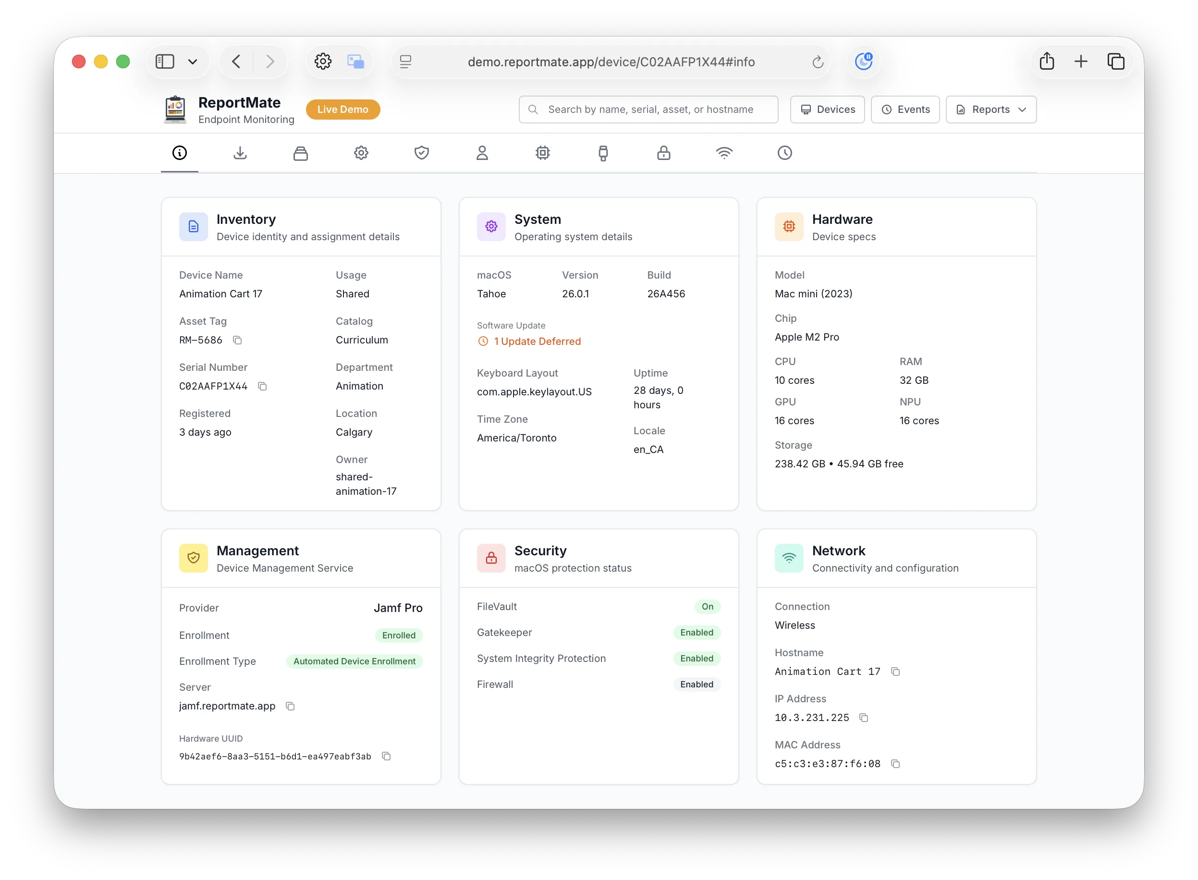Focus the device search field
This screenshot has height=880, width=1198.
click(648, 110)
